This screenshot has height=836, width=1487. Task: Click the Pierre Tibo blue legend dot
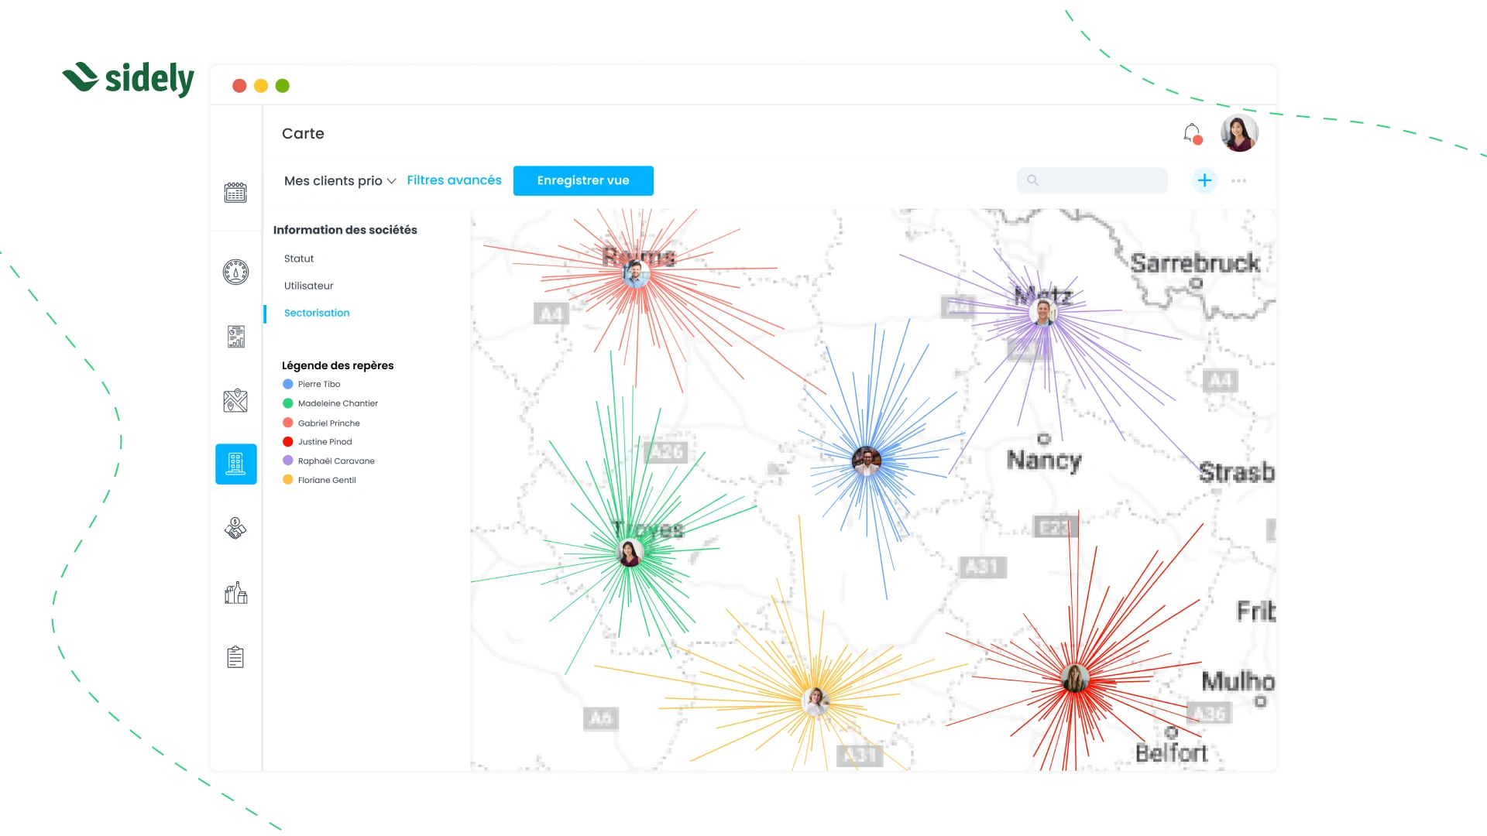[x=288, y=384]
